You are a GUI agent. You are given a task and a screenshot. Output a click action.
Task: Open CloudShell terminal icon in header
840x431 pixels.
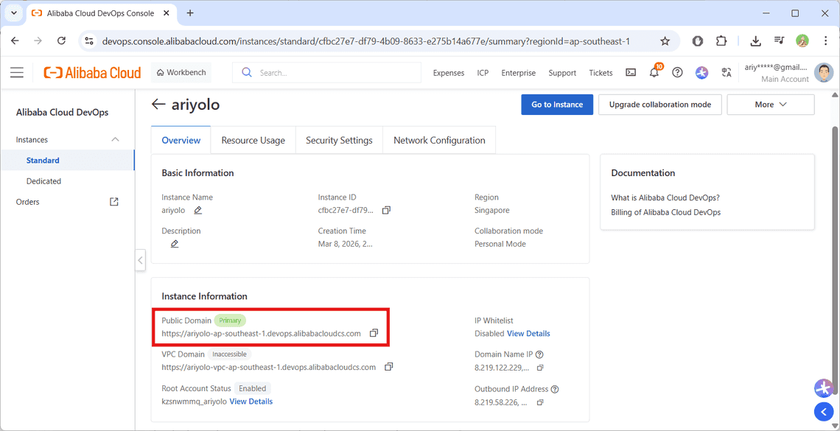(630, 72)
